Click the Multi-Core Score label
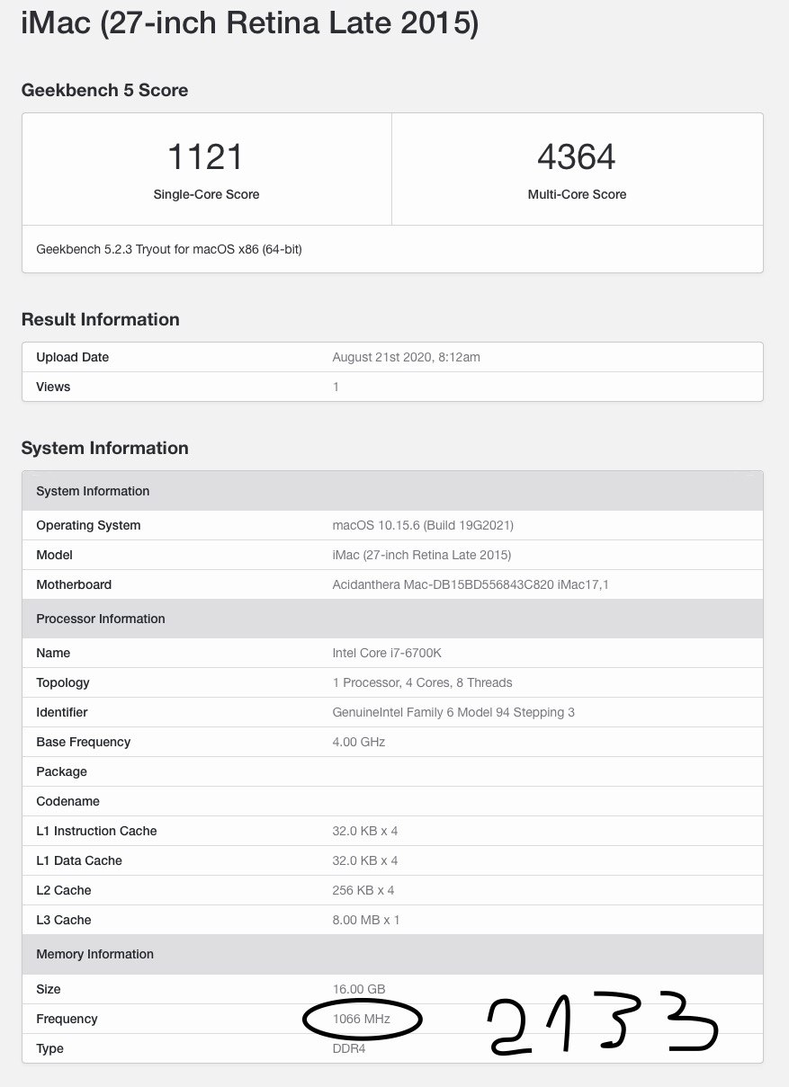The image size is (789, 1087). 577,194
